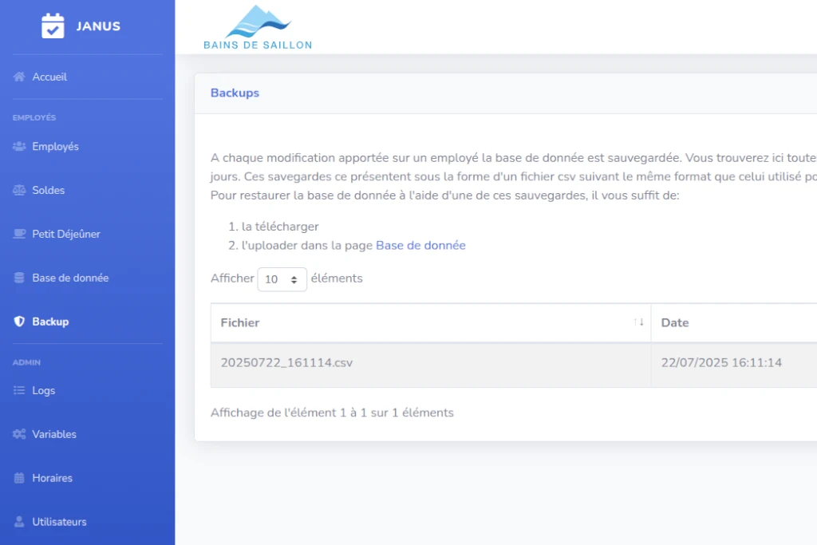Click the database icon beside Base de donnée
The width and height of the screenshot is (817, 545).
pyautogui.click(x=19, y=278)
